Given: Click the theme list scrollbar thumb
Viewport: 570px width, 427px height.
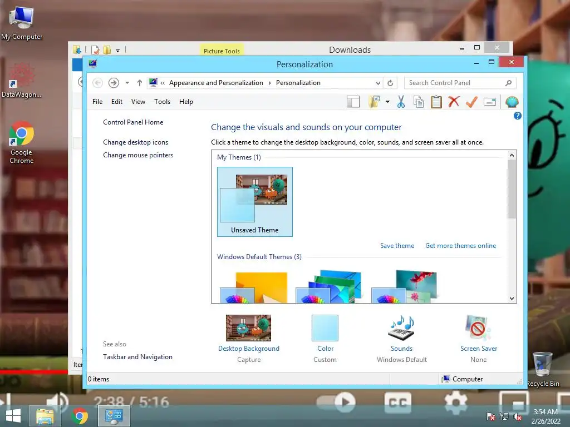Looking at the screenshot, I should 512,189.
